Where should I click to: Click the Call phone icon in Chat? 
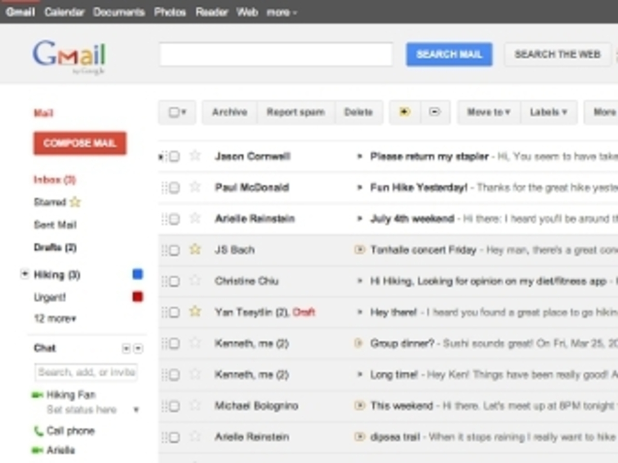(38, 431)
